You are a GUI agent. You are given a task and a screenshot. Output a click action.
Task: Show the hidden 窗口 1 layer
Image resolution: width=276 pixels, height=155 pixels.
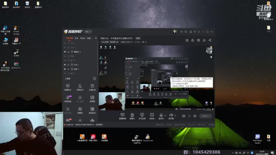coord(65,73)
